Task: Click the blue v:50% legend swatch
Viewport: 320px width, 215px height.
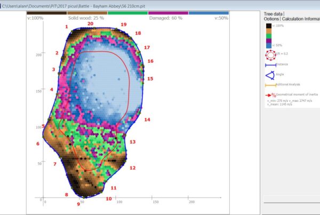Action: click(x=269, y=45)
